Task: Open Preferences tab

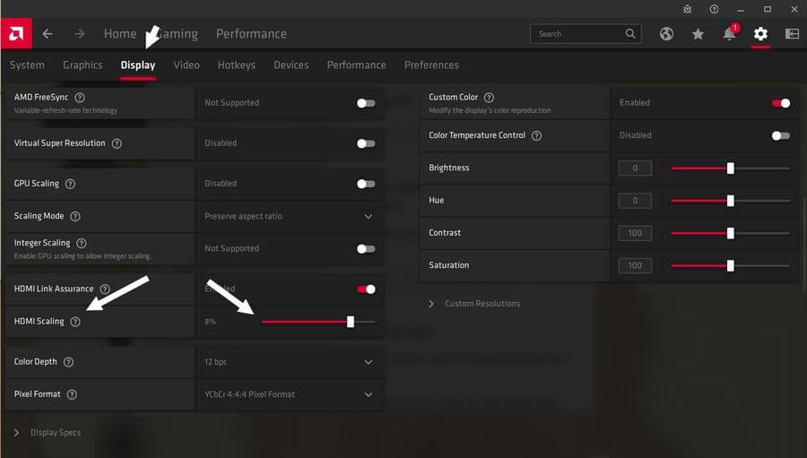Action: coord(431,65)
